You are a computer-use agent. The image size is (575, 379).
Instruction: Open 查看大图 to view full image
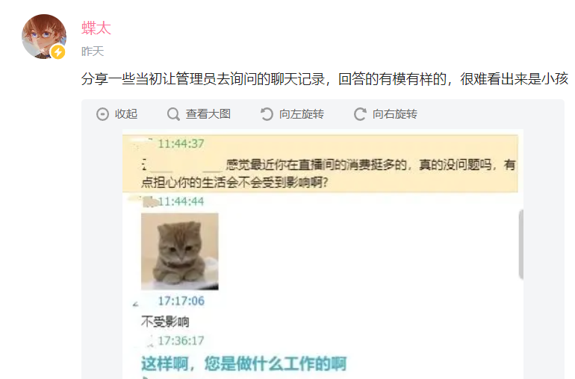(x=208, y=114)
